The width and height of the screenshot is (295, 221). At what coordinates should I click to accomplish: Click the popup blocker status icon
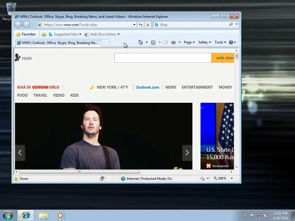[102, 178]
